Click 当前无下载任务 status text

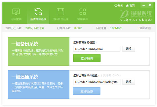click(35, 28)
